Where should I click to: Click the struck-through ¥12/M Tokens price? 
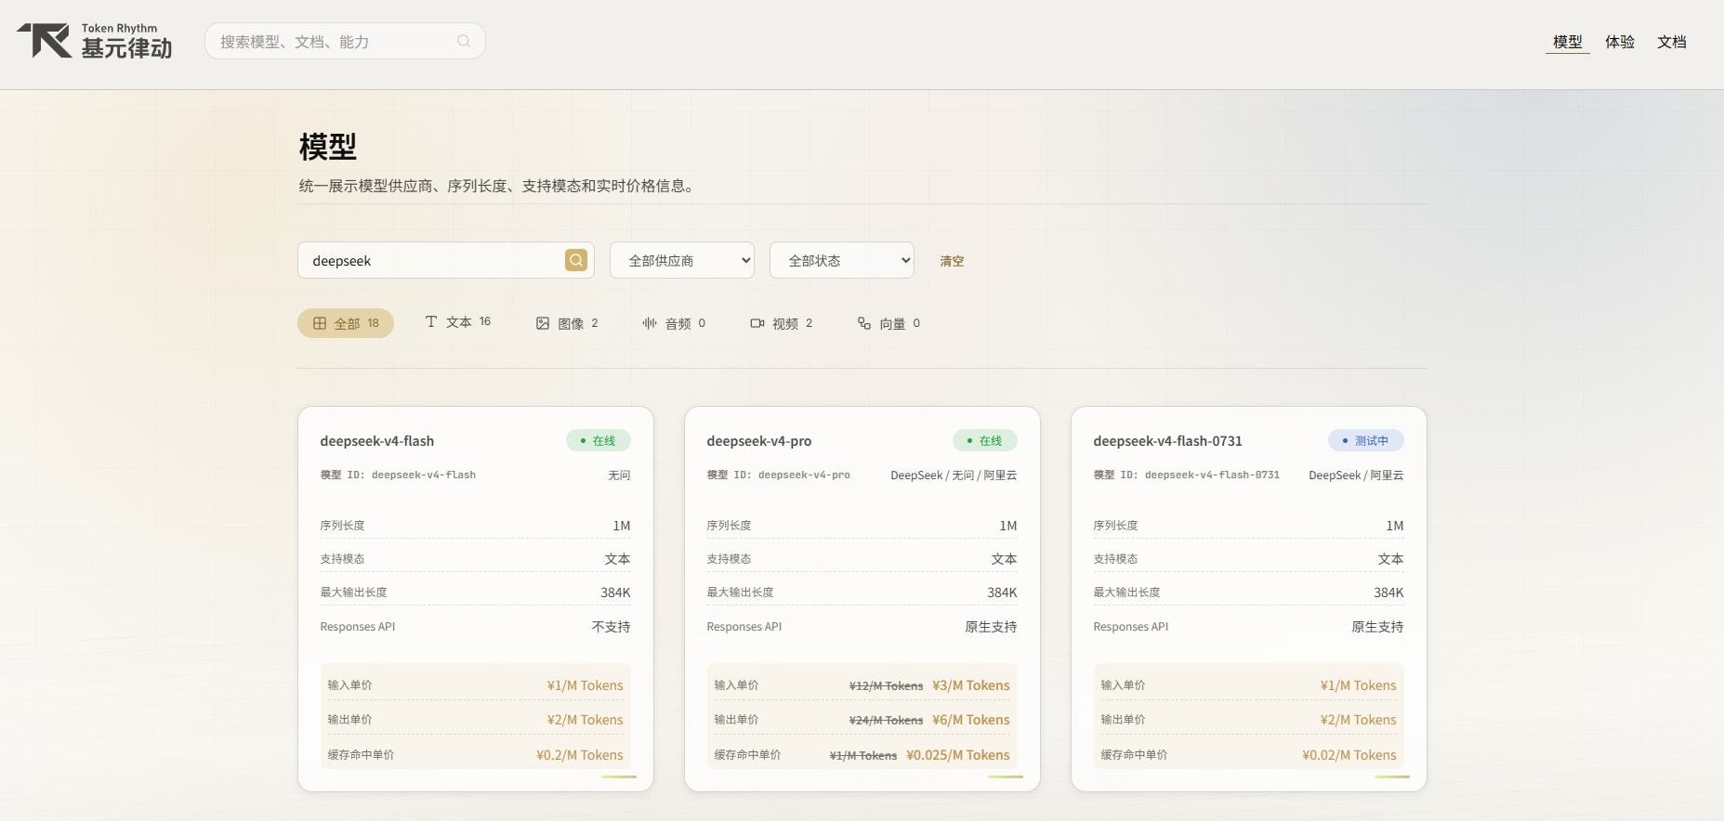click(886, 686)
